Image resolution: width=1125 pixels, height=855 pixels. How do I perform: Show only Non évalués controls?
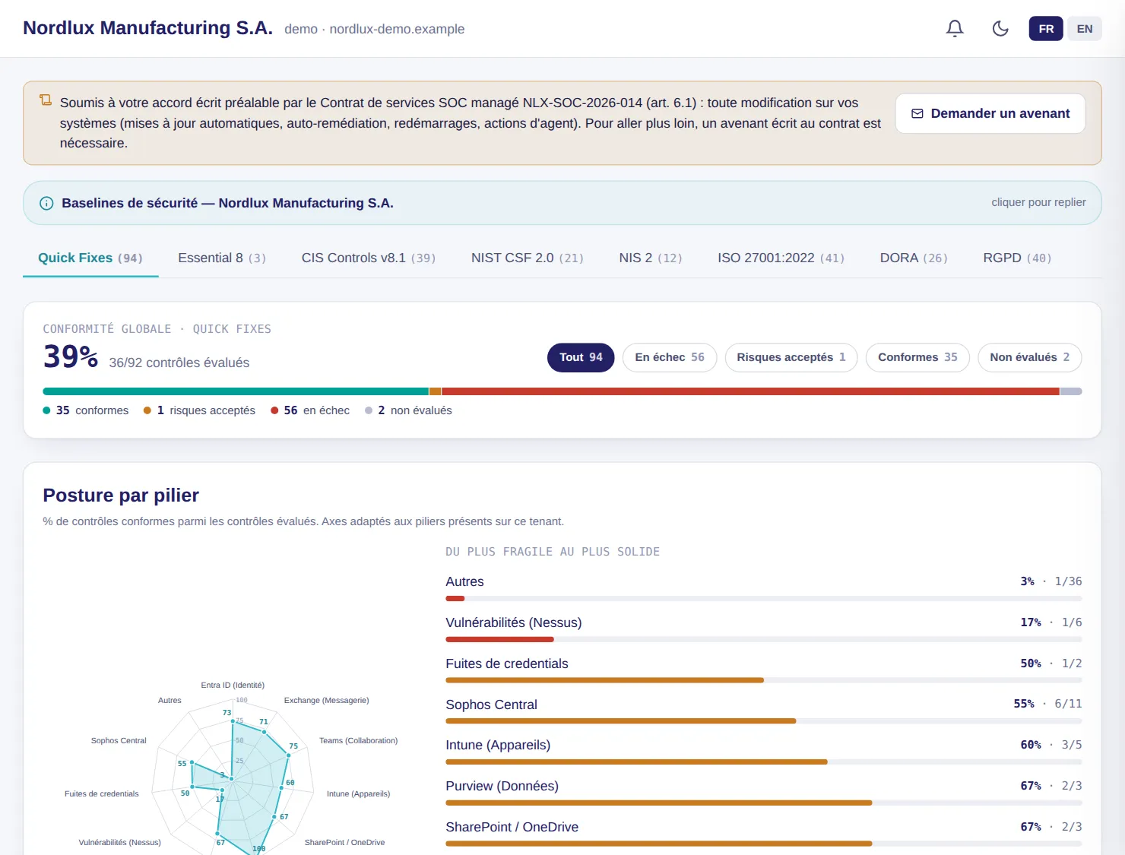tap(1029, 357)
